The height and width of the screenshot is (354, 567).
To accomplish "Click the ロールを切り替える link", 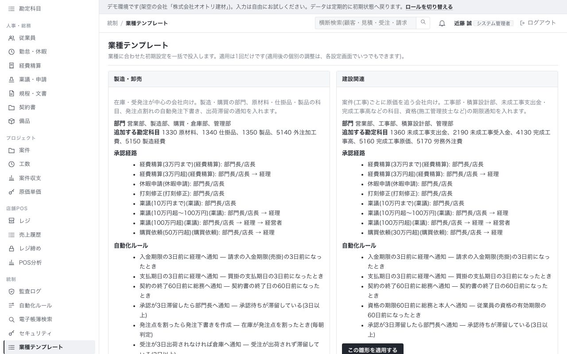I will pos(429,7).
